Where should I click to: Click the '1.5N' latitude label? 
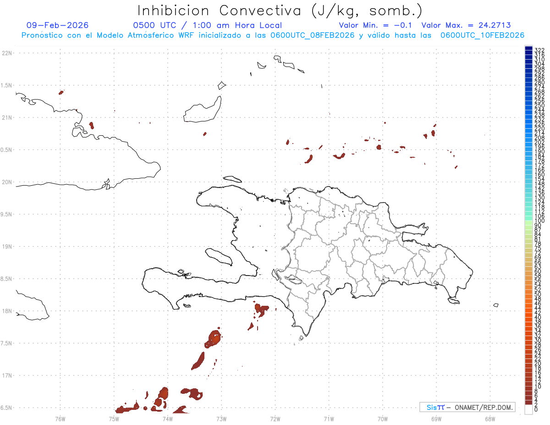tap(6, 85)
